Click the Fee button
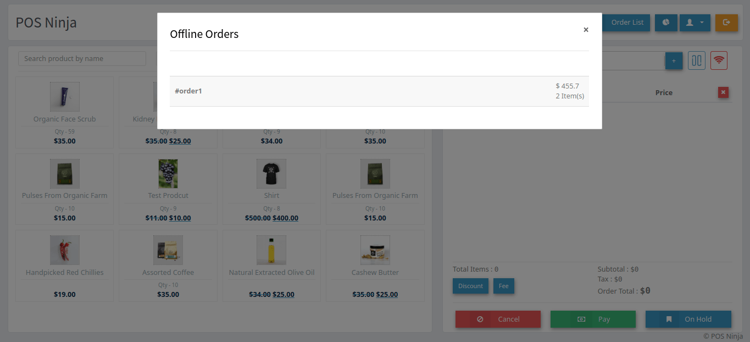This screenshot has height=342, width=750. [x=503, y=286]
